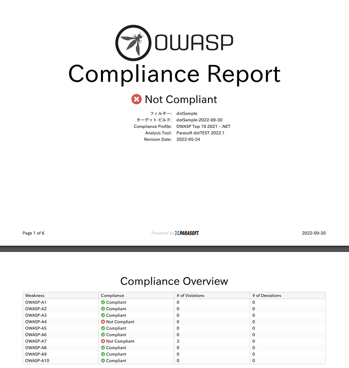Image resolution: width=349 pixels, height=368 pixels.
Task: Click Compliant text in OWASP-A10 row
Action: [116, 360]
